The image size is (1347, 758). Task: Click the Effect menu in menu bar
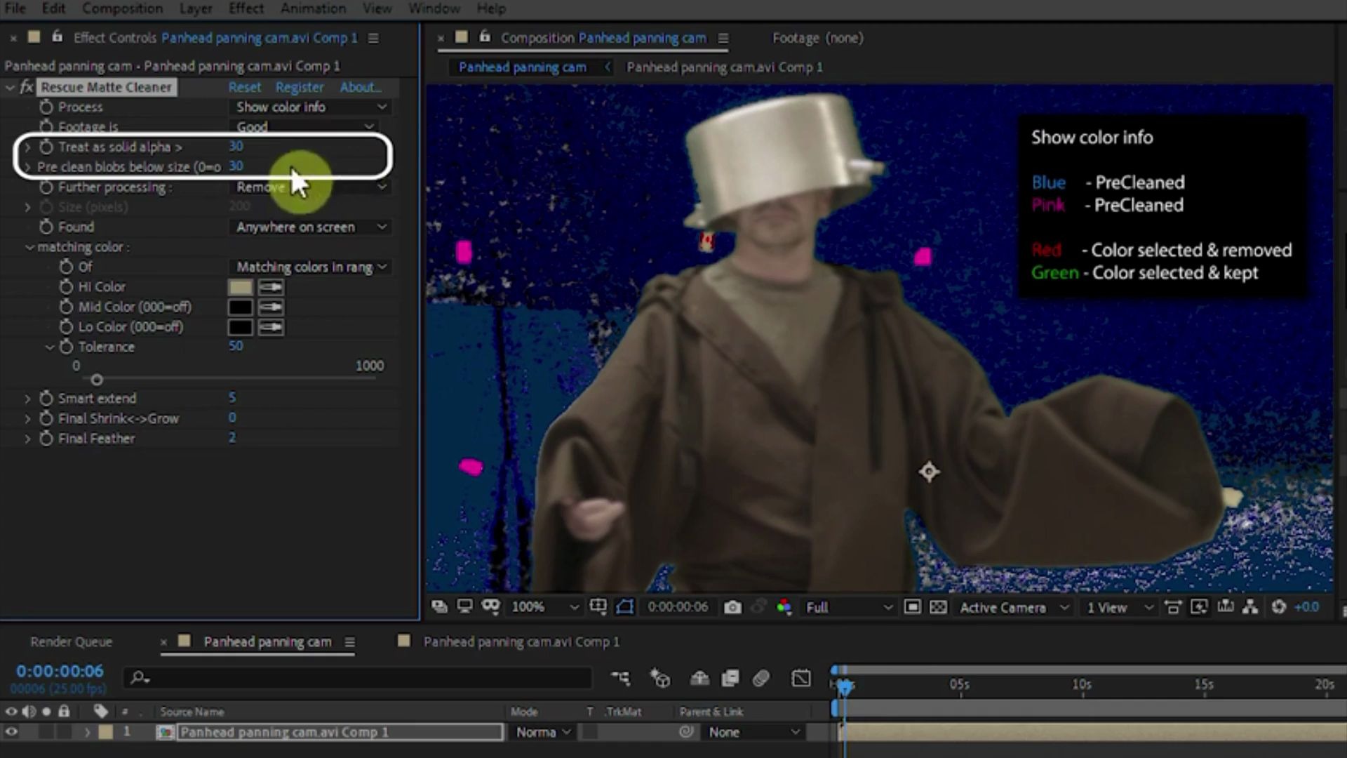coord(244,8)
